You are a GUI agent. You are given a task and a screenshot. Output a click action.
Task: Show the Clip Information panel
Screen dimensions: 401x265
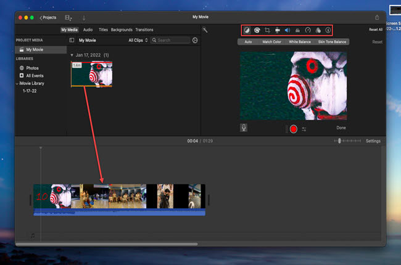click(x=328, y=30)
